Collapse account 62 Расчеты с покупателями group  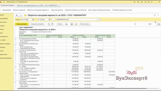click(16, 82)
